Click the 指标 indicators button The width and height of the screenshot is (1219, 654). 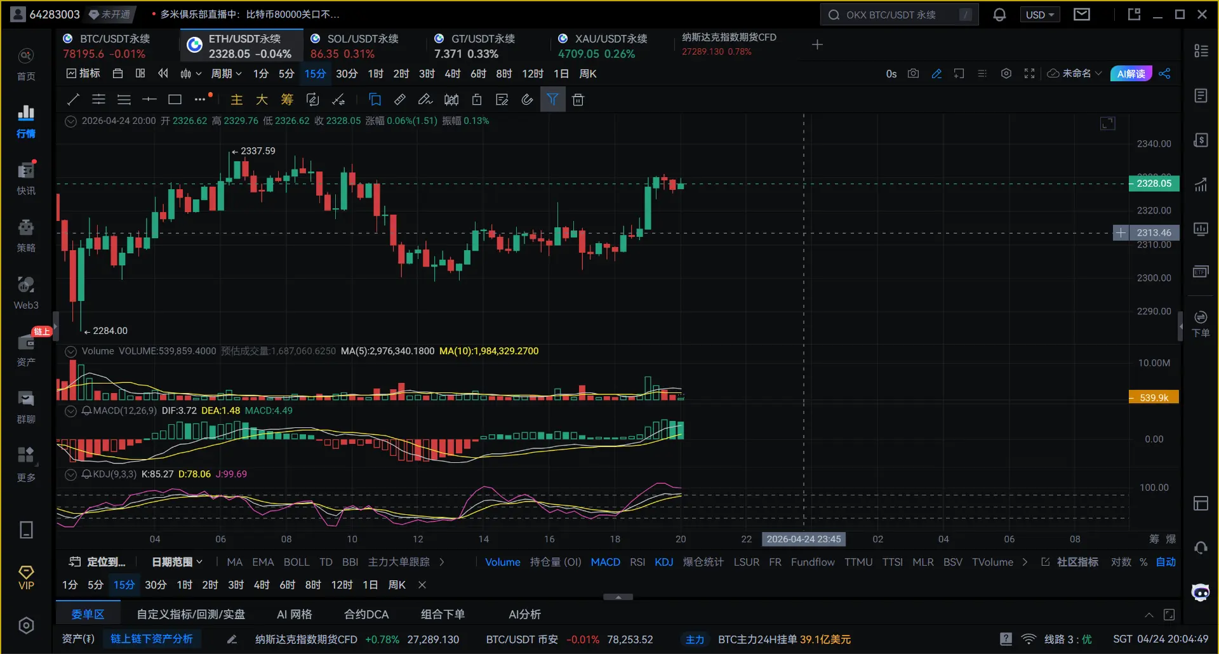[83, 74]
